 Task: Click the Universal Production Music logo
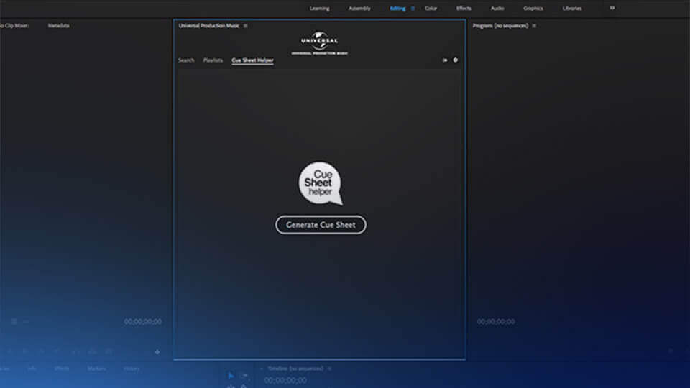319,43
